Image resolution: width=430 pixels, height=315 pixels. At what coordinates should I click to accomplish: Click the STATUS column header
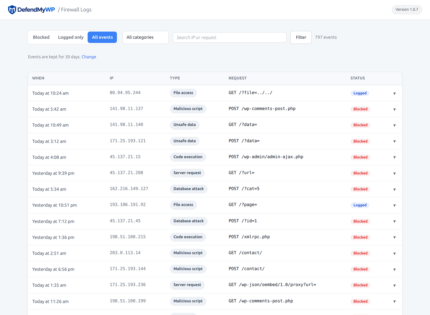pos(358,78)
